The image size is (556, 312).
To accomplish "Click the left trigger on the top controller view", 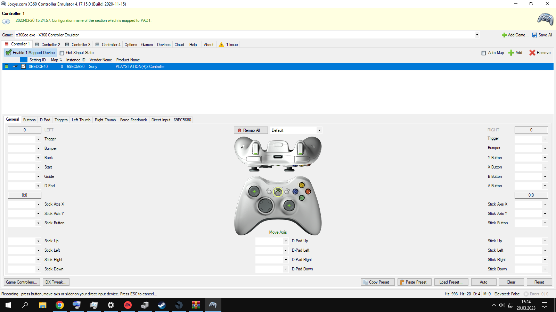I will (x=255, y=148).
